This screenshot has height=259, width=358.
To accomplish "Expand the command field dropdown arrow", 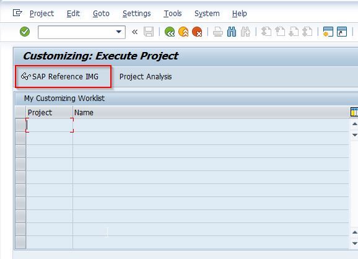I will (x=119, y=32).
